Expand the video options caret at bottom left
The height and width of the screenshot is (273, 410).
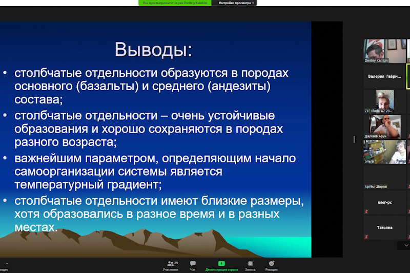(7, 264)
